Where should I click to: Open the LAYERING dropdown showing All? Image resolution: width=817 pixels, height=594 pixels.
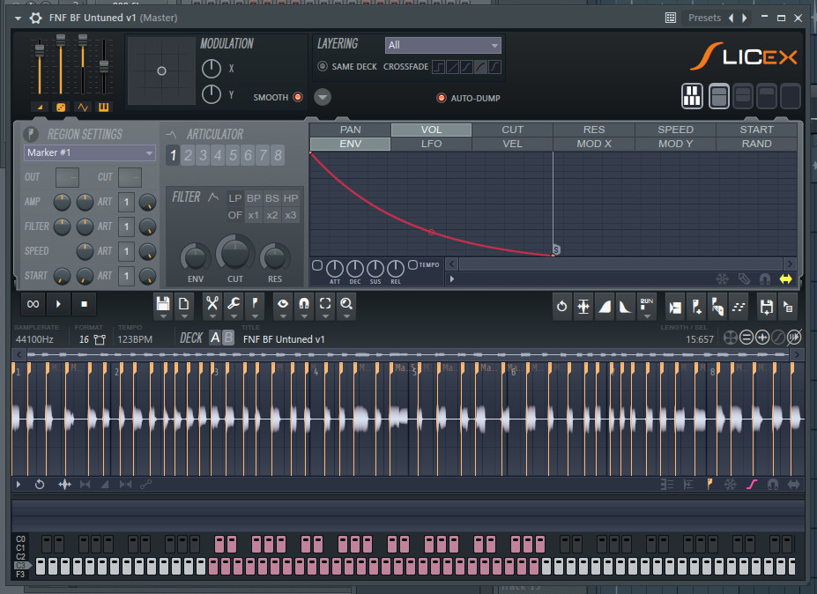[x=442, y=44]
